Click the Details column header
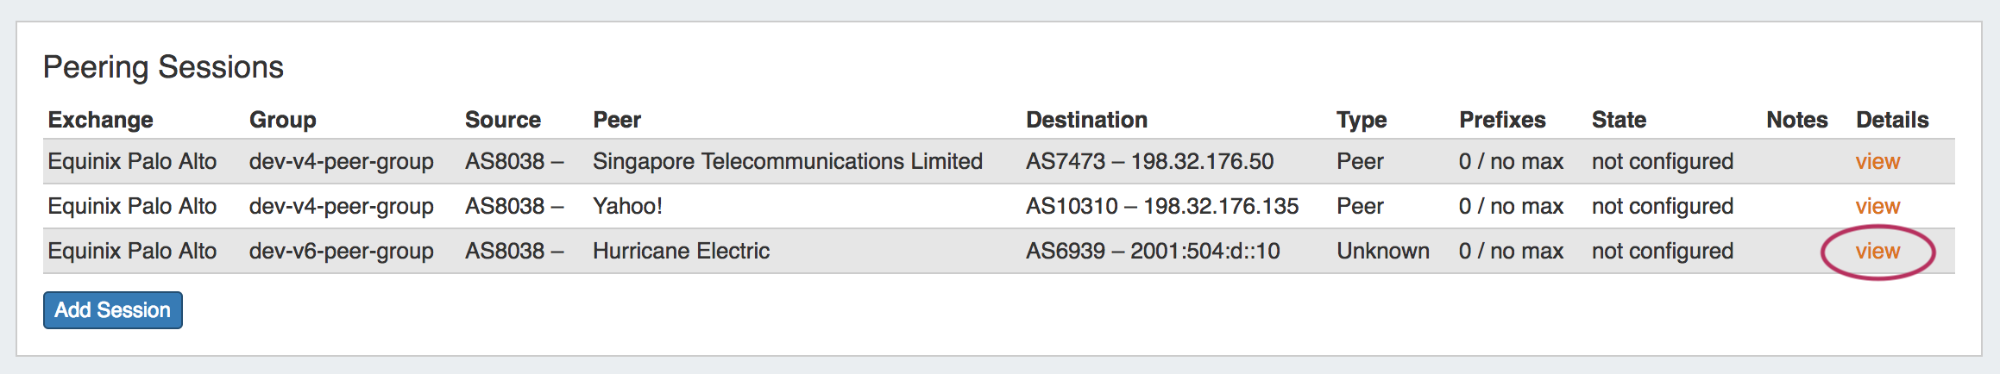This screenshot has width=2000, height=374. (x=1892, y=120)
